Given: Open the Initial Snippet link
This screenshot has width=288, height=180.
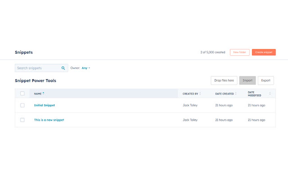Looking at the screenshot, I should (44, 105).
